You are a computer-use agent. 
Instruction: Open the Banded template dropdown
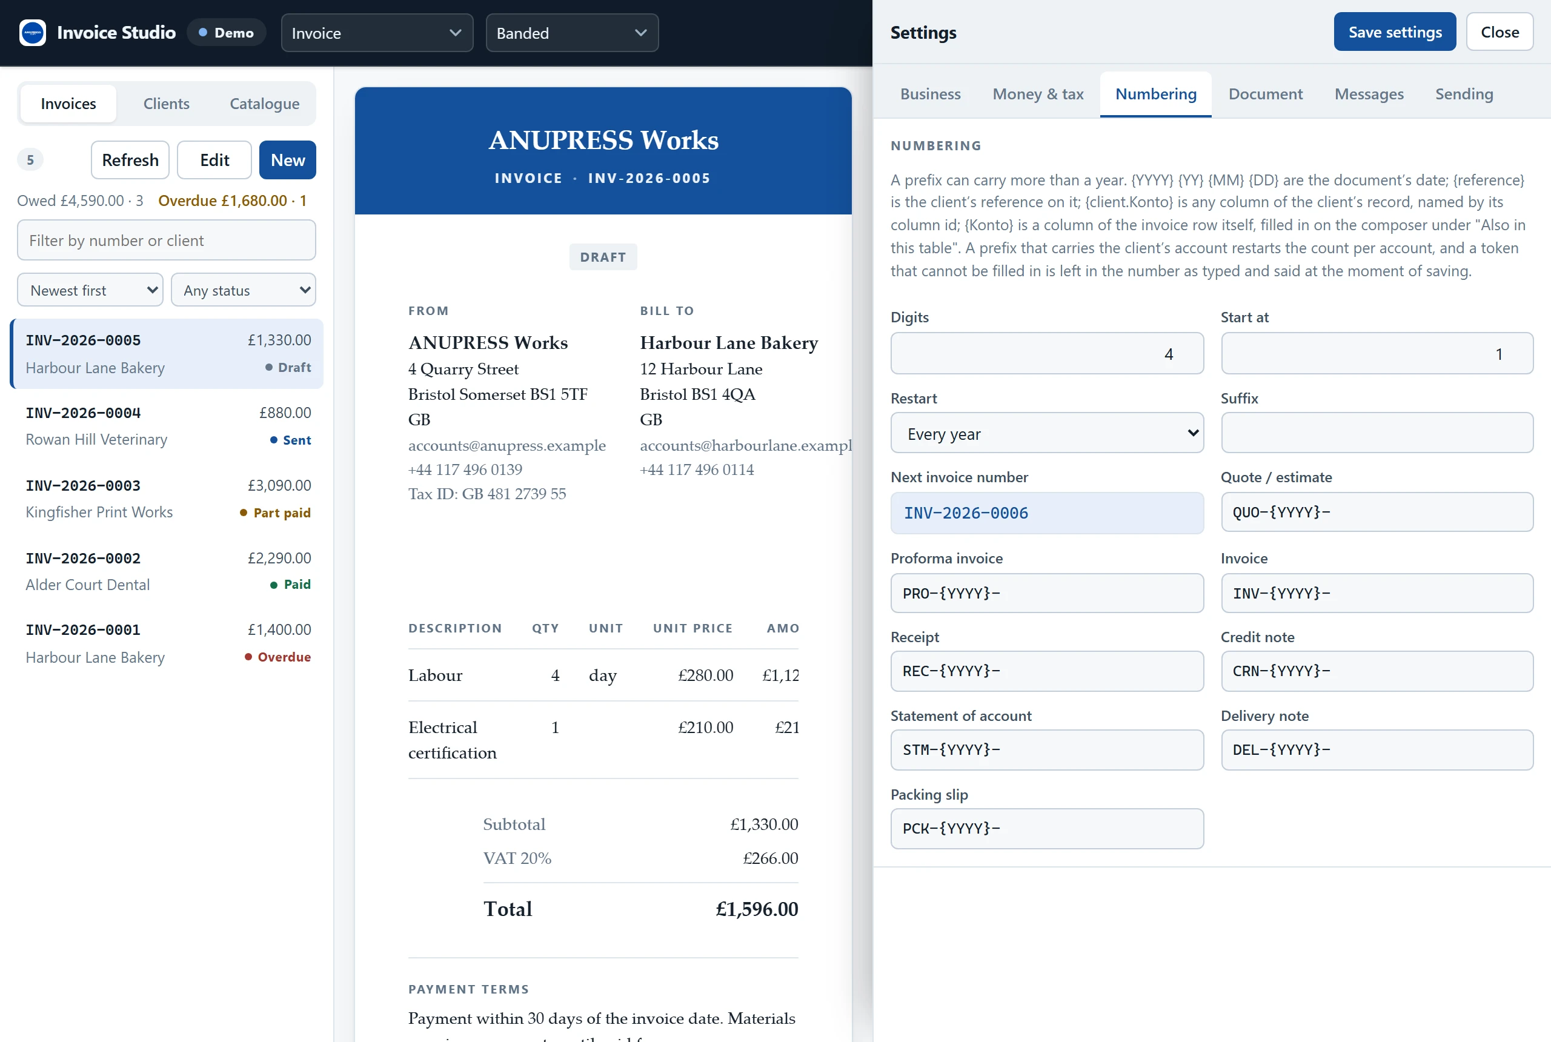pyautogui.click(x=571, y=33)
